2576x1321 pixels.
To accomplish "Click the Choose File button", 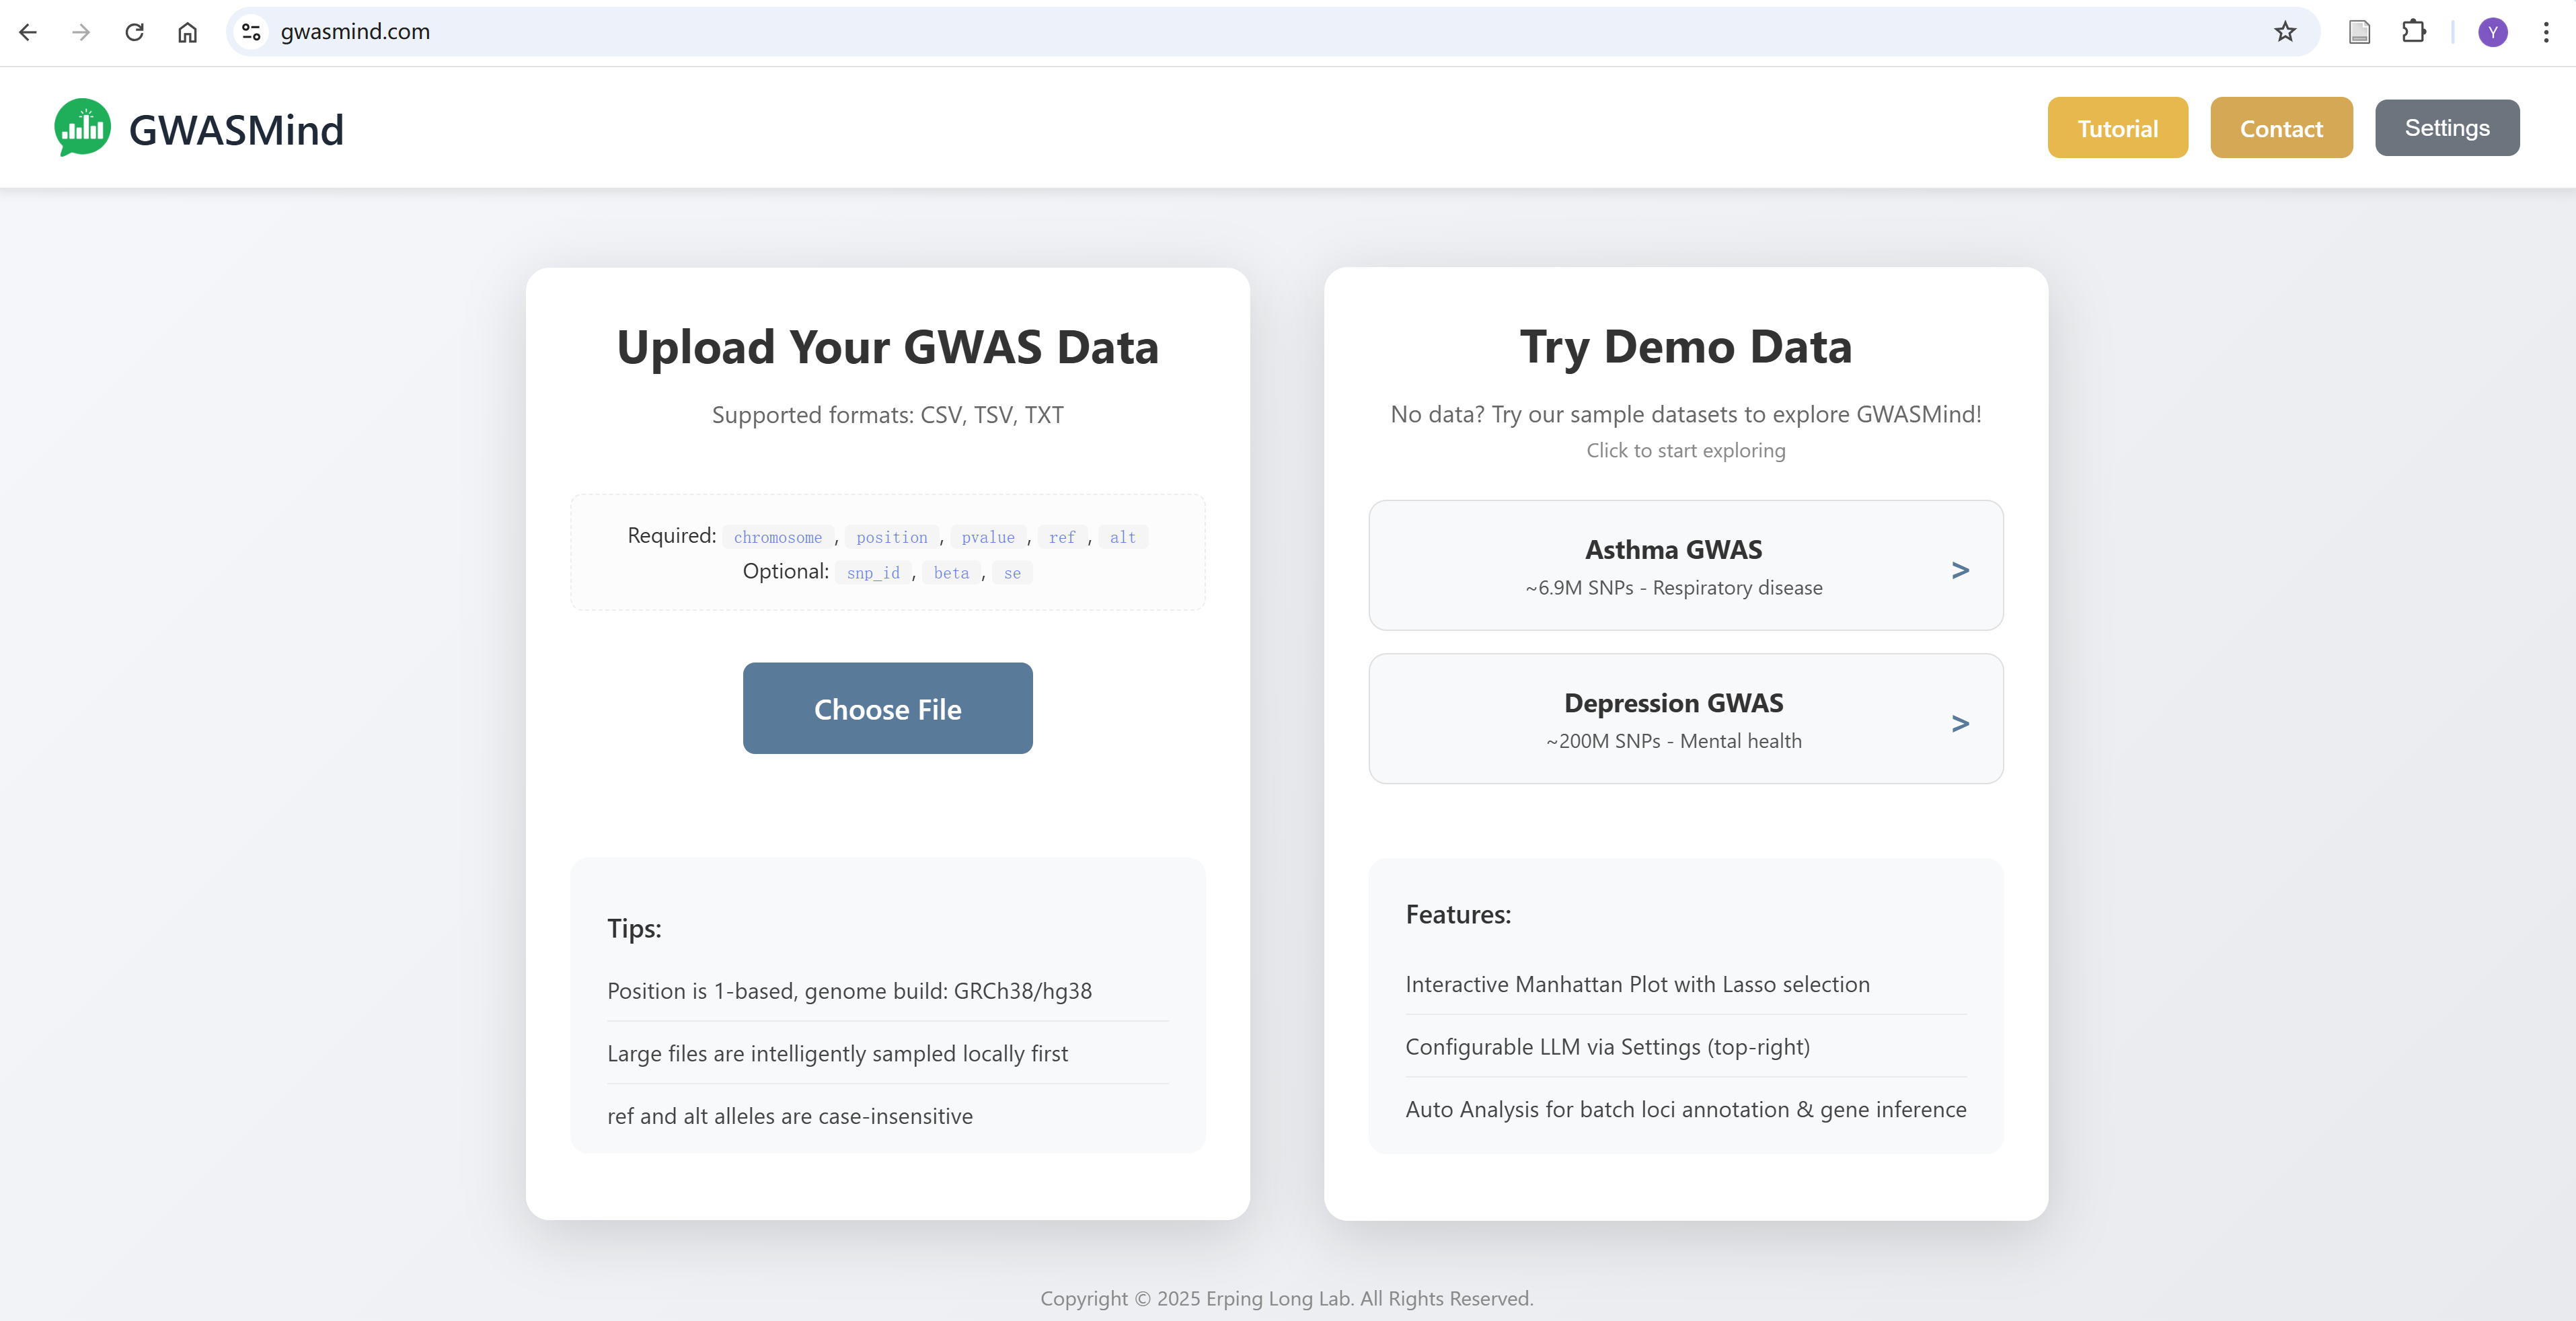I will (887, 708).
